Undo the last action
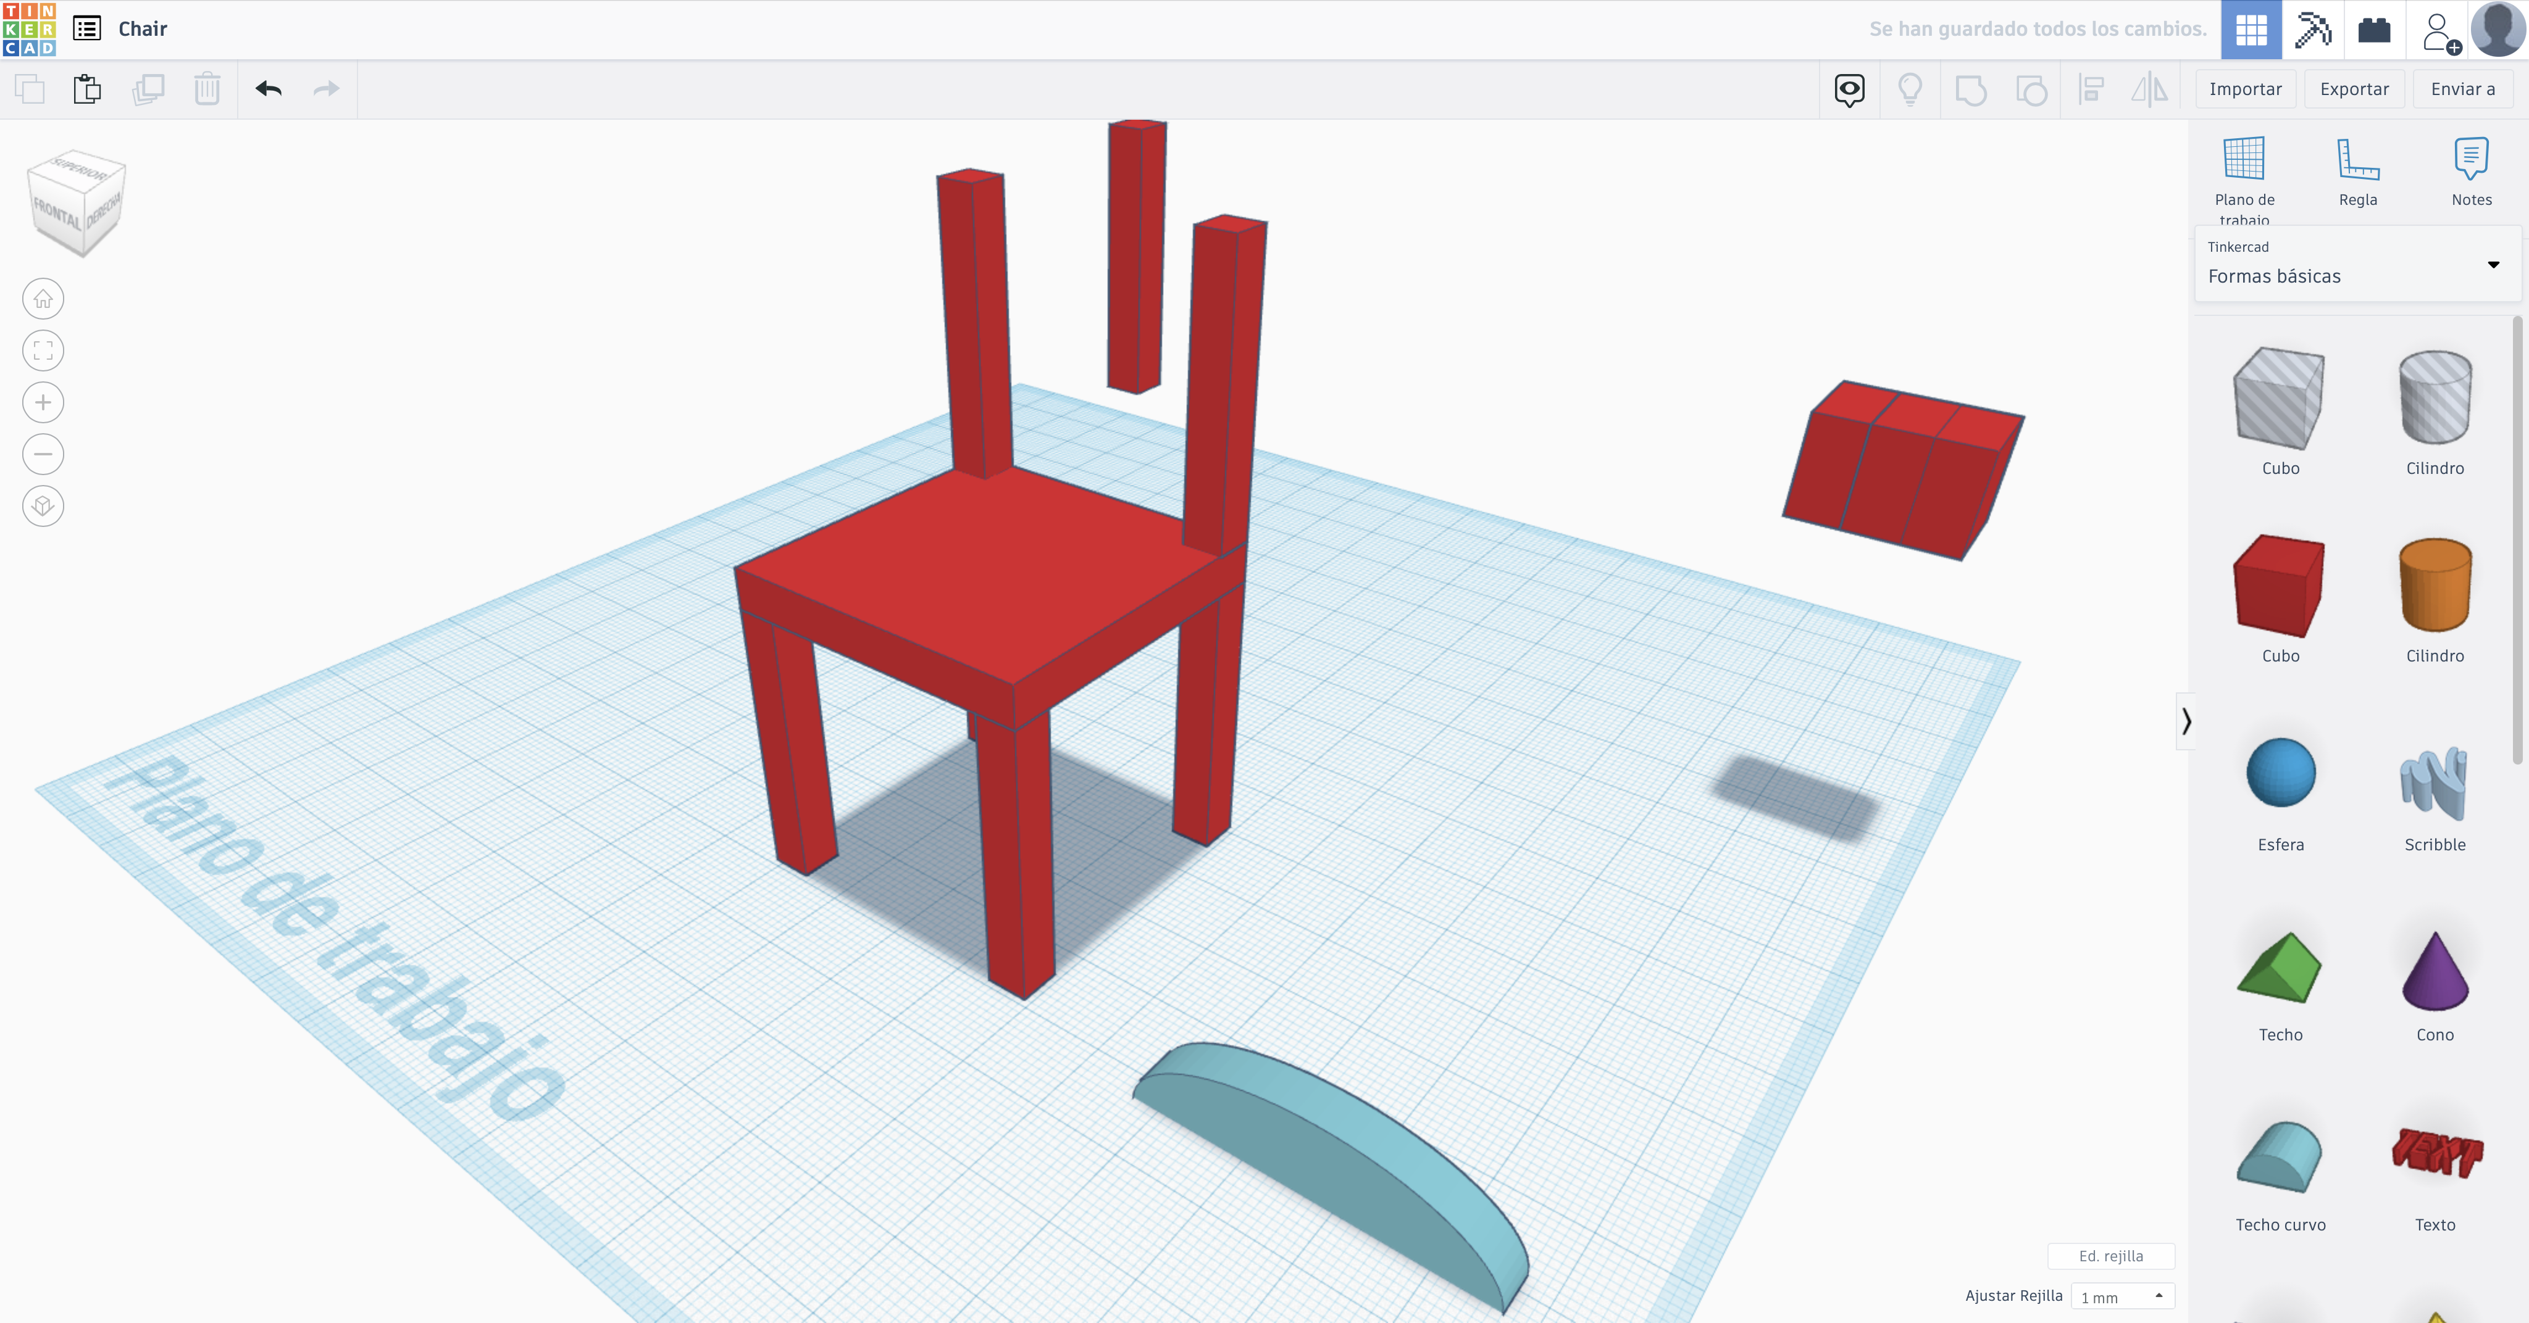The width and height of the screenshot is (2529, 1323). point(268,89)
